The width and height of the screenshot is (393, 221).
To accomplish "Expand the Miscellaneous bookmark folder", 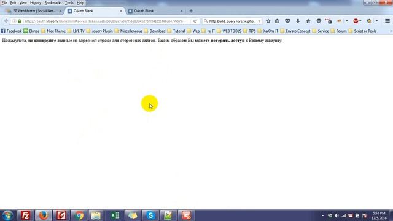I will click(128, 31).
